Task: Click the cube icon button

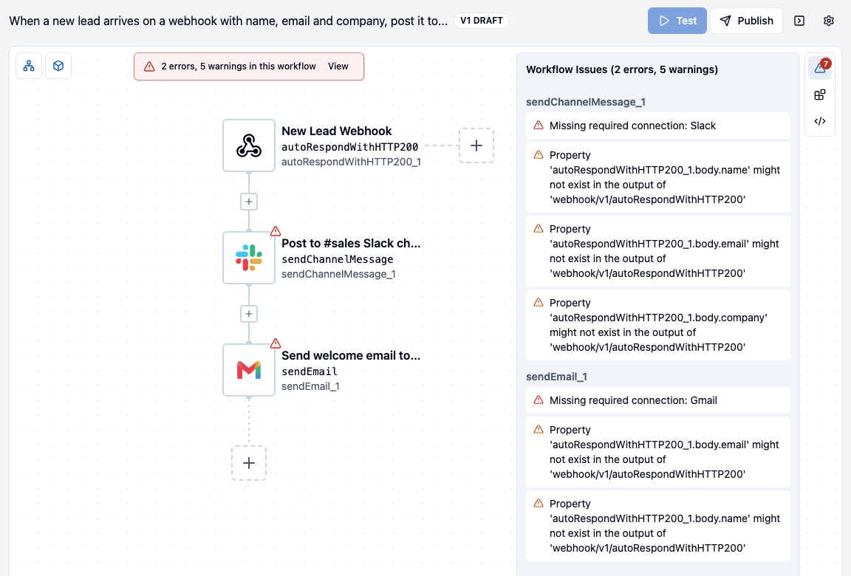Action: [x=58, y=66]
